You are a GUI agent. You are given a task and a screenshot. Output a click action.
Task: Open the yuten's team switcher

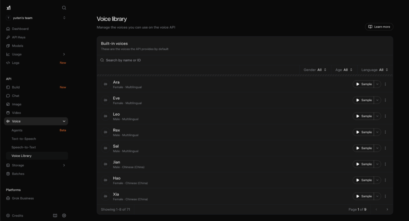click(36, 18)
